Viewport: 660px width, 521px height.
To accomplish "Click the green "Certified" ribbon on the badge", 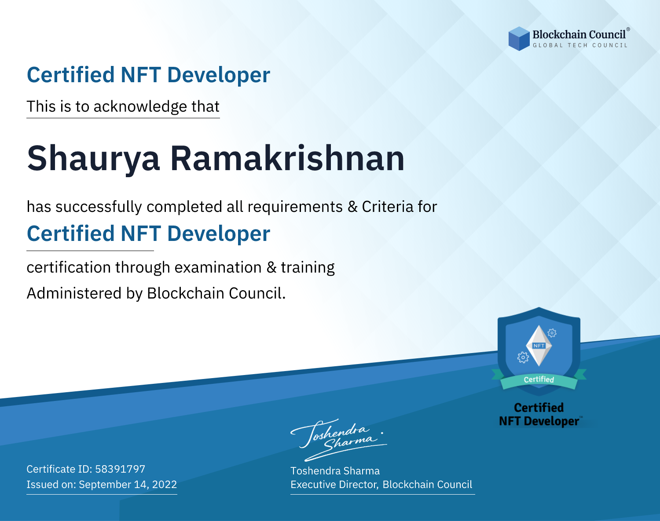I will click(x=539, y=379).
